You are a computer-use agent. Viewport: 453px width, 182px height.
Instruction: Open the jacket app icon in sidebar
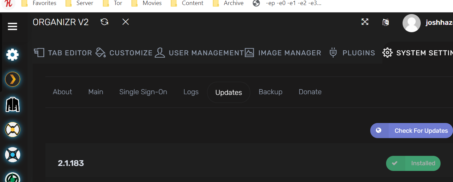(x=12, y=105)
